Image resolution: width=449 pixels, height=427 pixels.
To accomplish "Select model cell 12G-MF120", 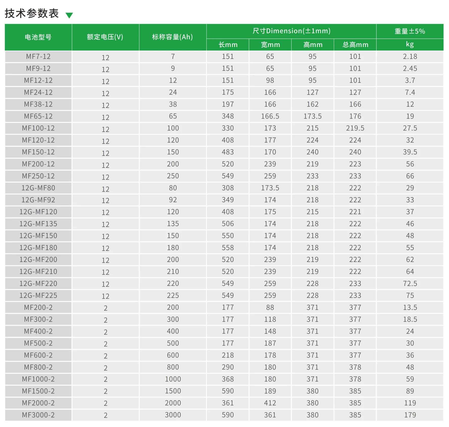I will pos(38,212).
